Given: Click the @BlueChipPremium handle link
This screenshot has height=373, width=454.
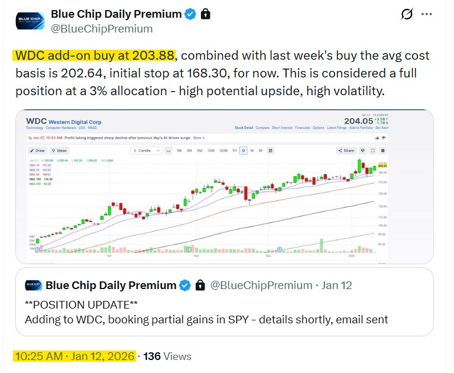Looking at the screenshot, I should (102, 28).
